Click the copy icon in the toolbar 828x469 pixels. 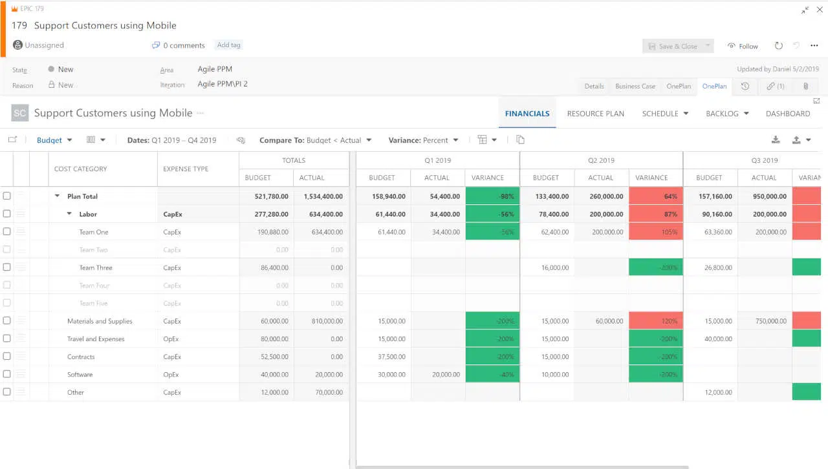coord(520,140)
